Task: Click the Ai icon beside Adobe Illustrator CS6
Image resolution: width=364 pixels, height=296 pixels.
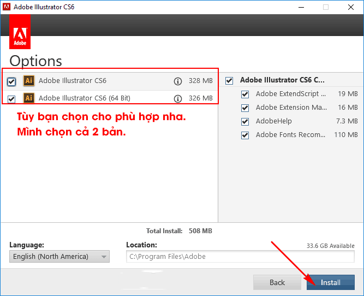Action: pyautogui.click(x=29, y=81)
